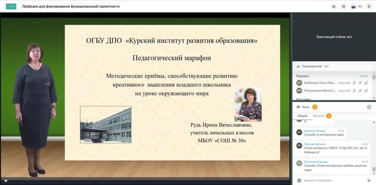The image size is (376, 185).
Task: Toggle camera for Байбакова Ольга
Action: (x=360, y=83)
